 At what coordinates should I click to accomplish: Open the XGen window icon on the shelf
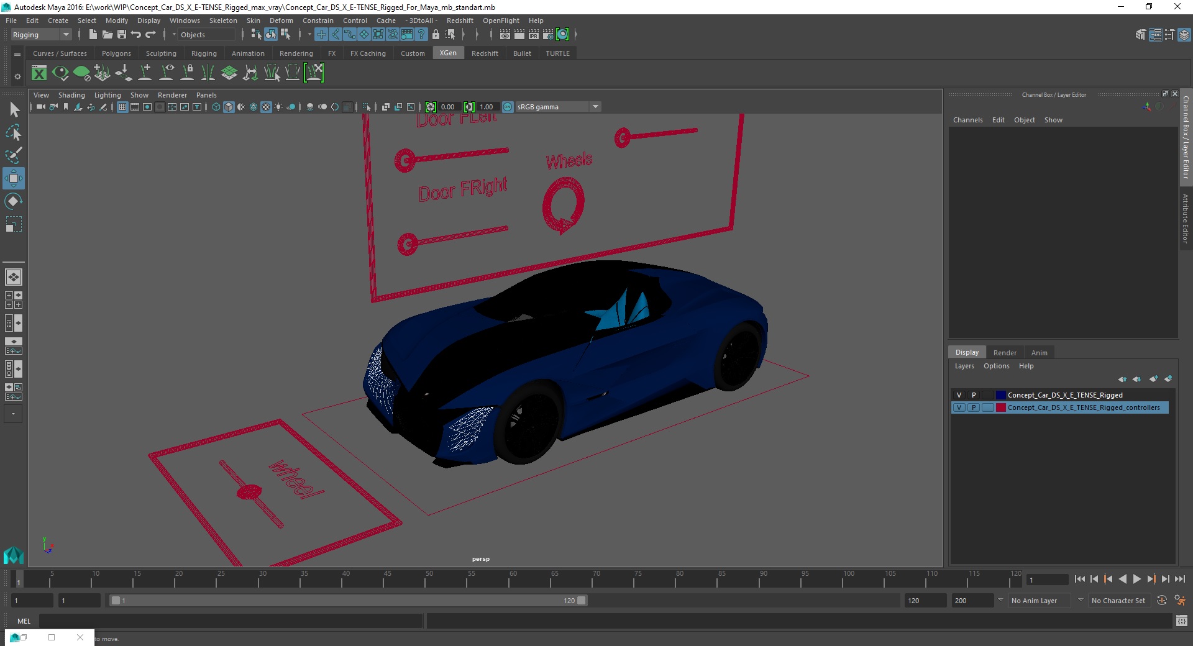click(x=39, y=73)
